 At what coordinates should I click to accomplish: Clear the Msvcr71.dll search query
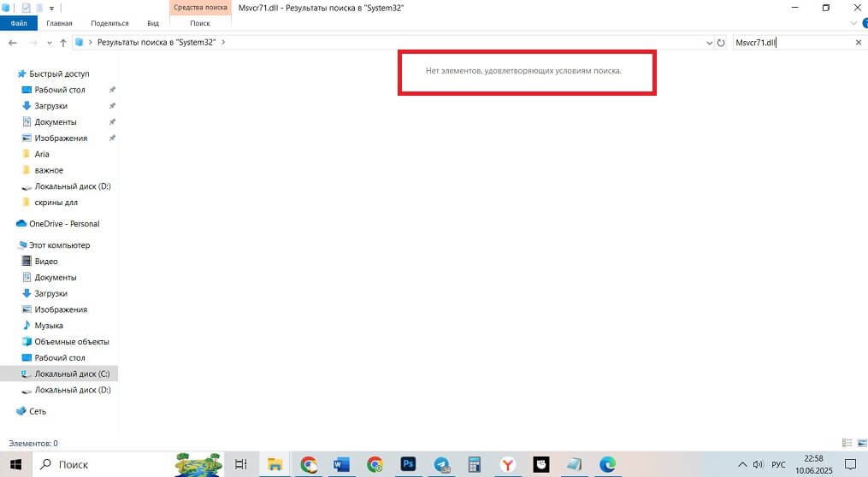tap(858, 42)
